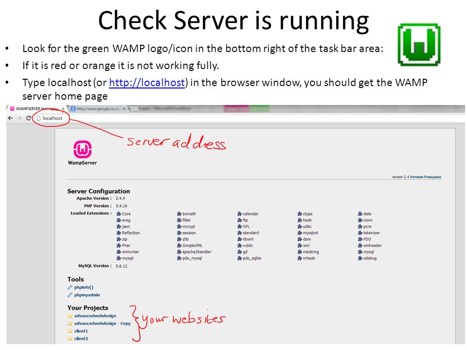
Task: Click the wrench icon beside phpinfo()
Action: [x=70, y=287]
